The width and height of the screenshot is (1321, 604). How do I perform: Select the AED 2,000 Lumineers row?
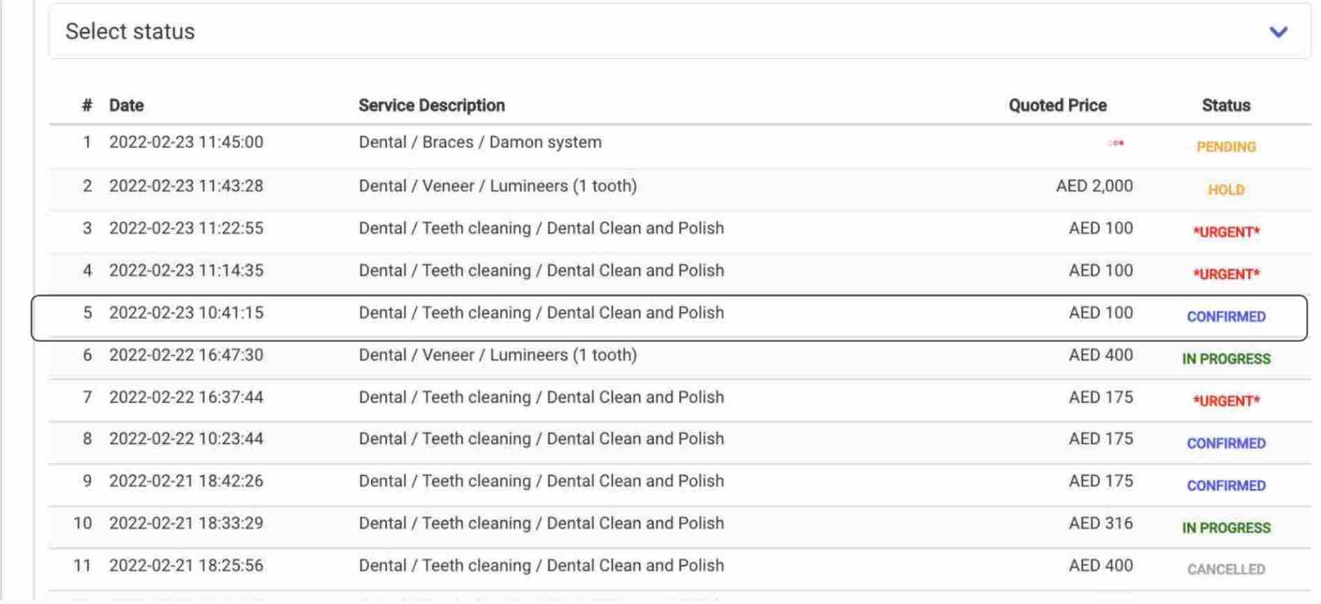[x=680, y=189]
